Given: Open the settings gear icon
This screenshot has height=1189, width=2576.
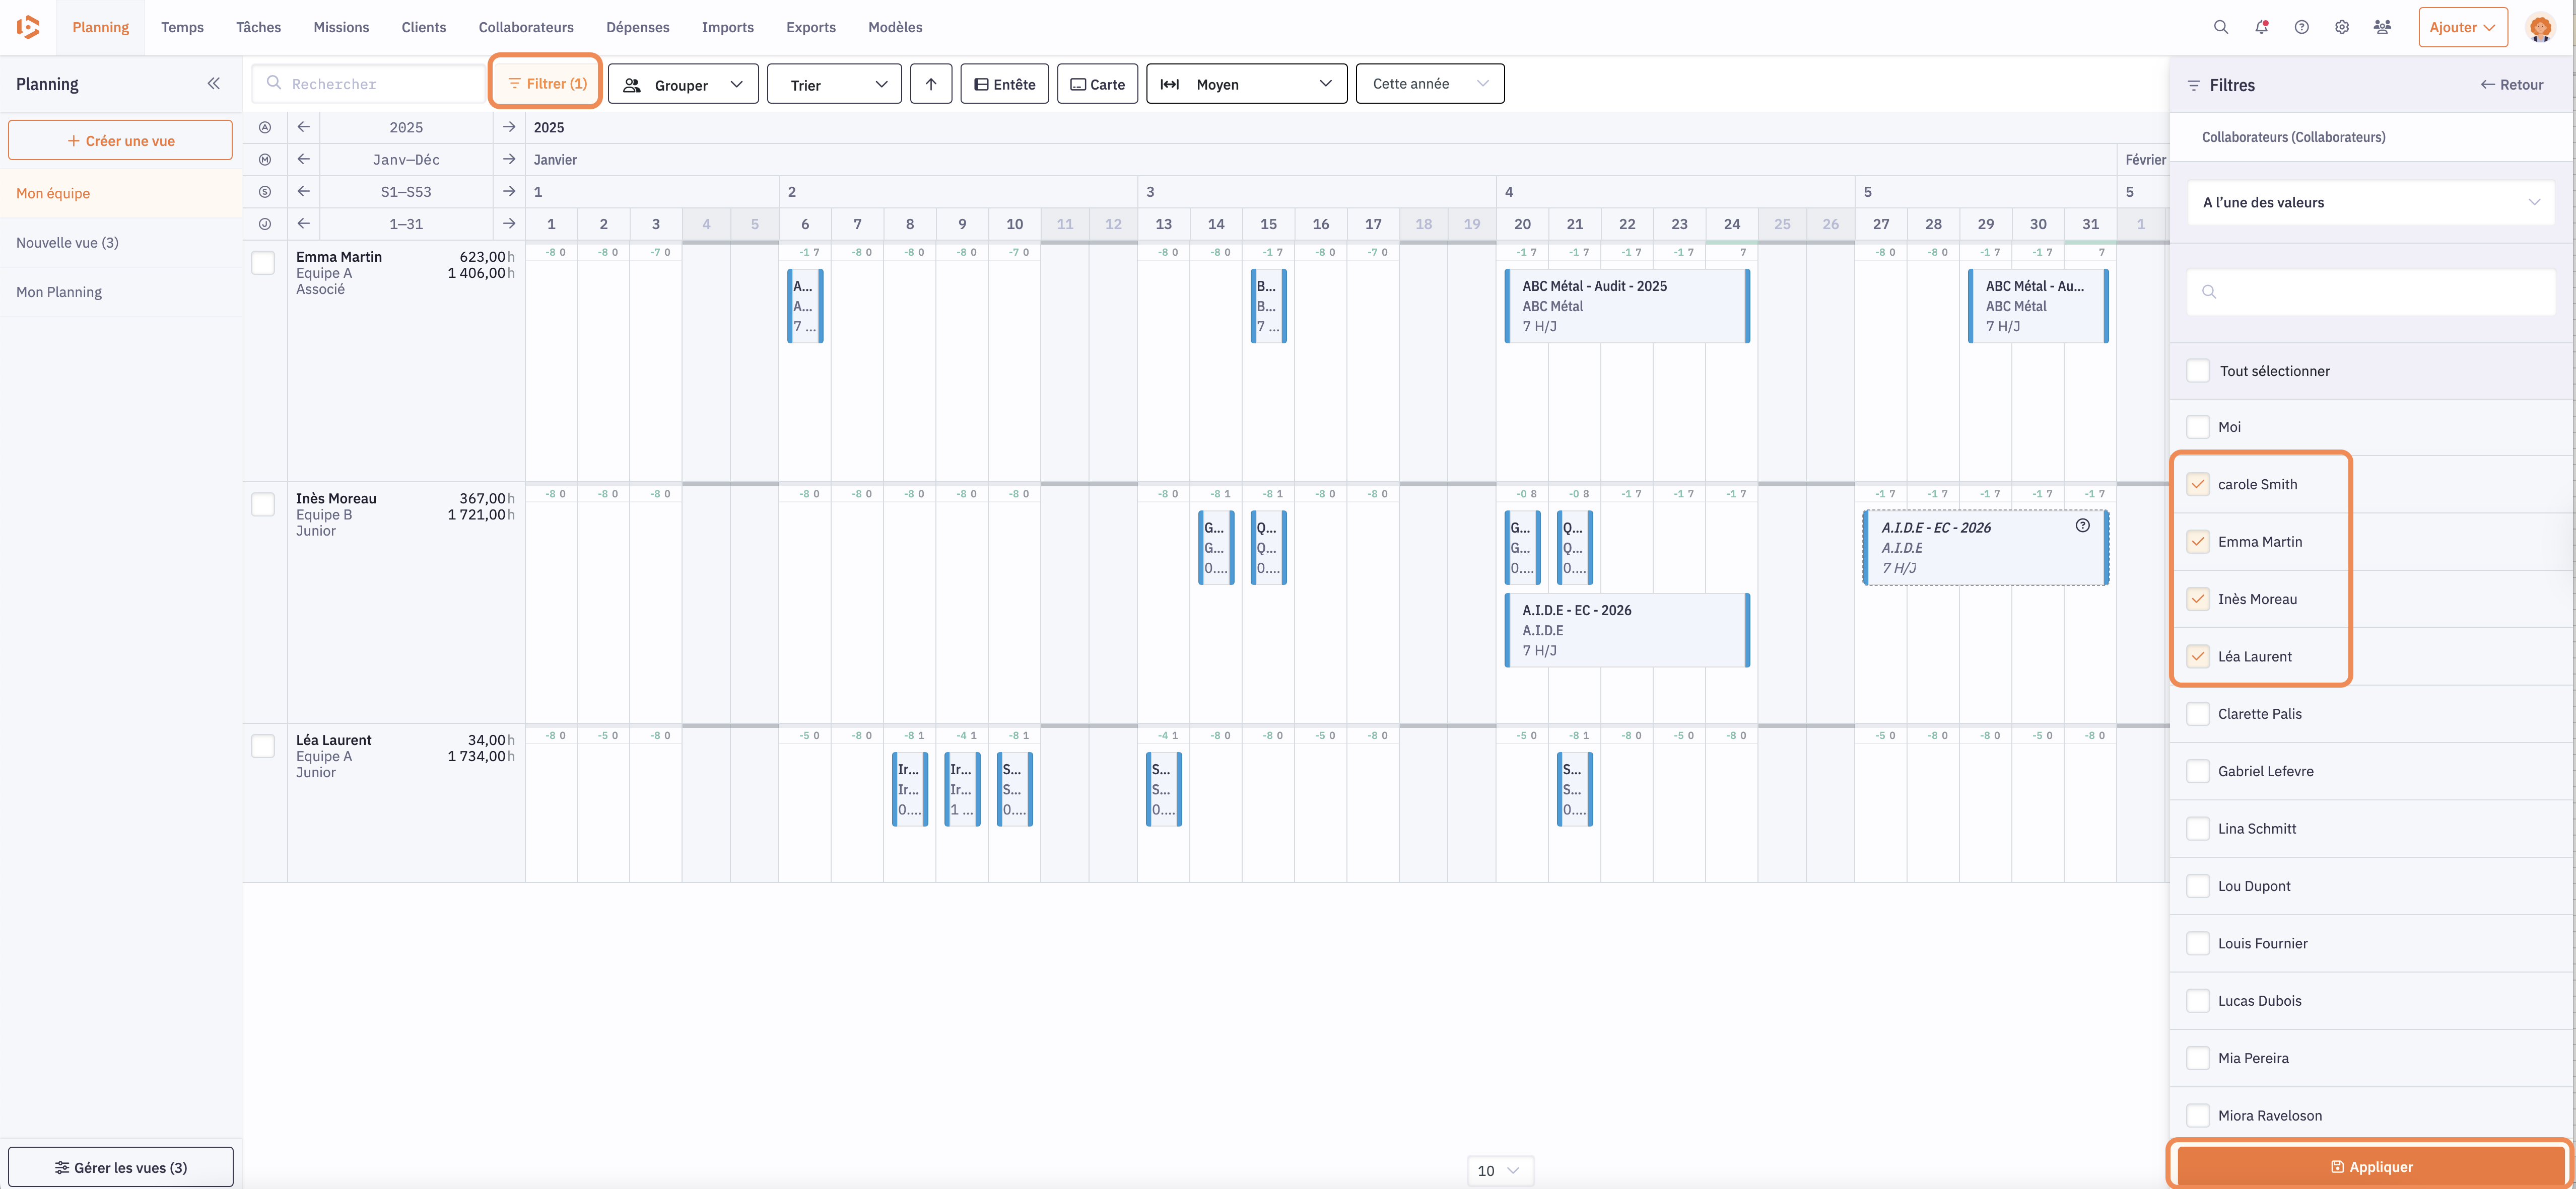Looking at the screenshot, I should tap(2341, 27).
